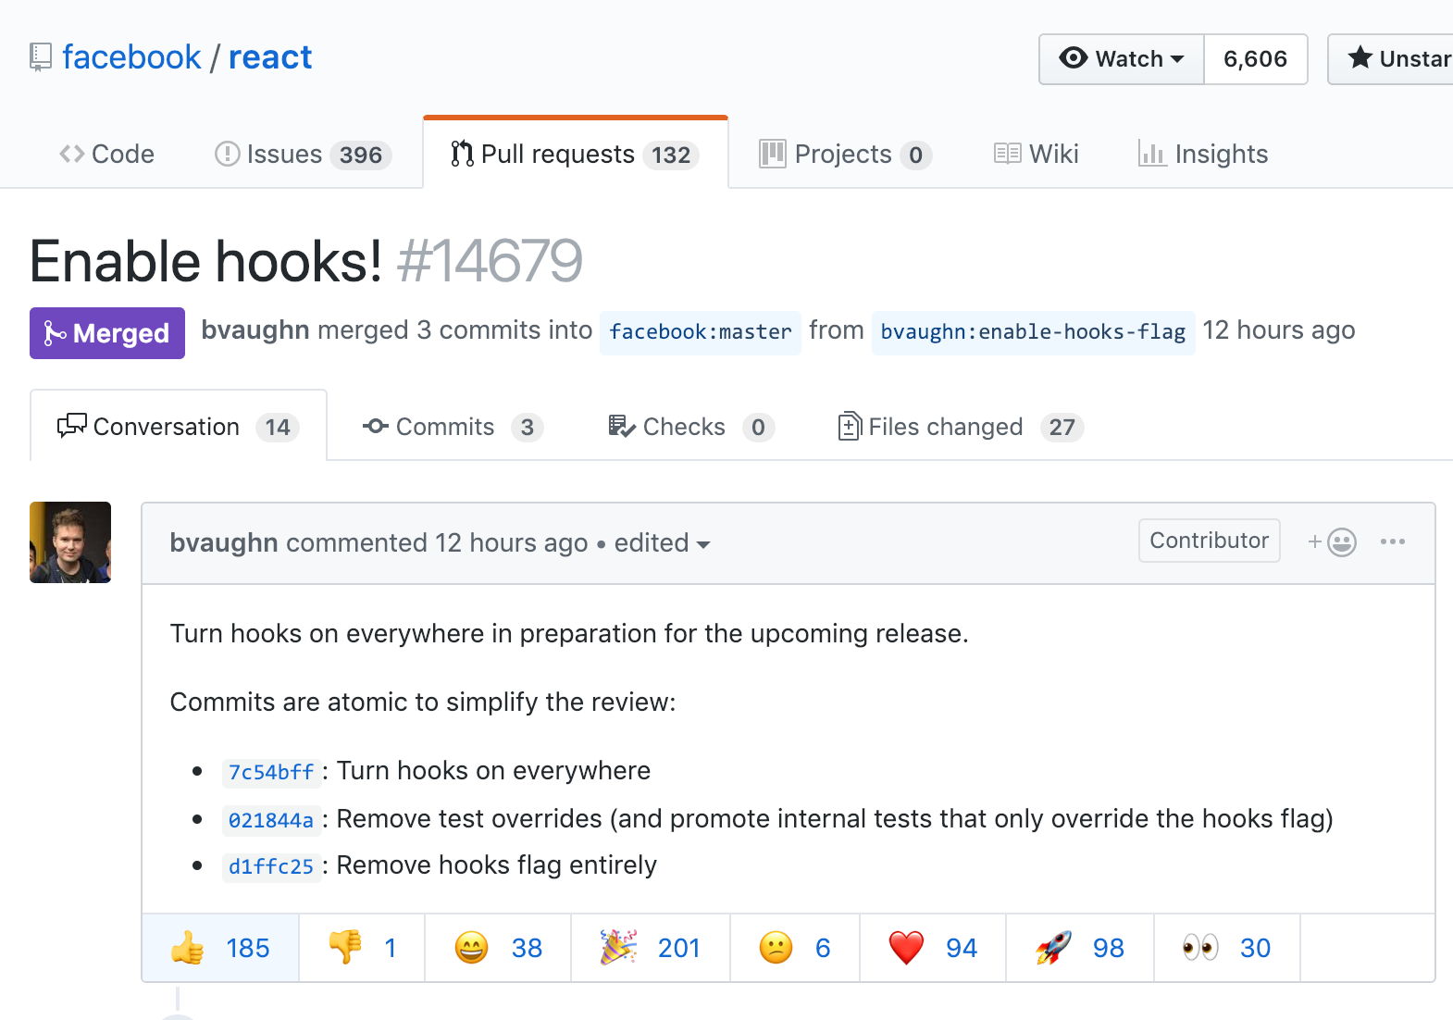The height and width of the screenshot is (1020, 1453).
Task: Toggle the rocket reaction (98)
Action: [1080, 948]
